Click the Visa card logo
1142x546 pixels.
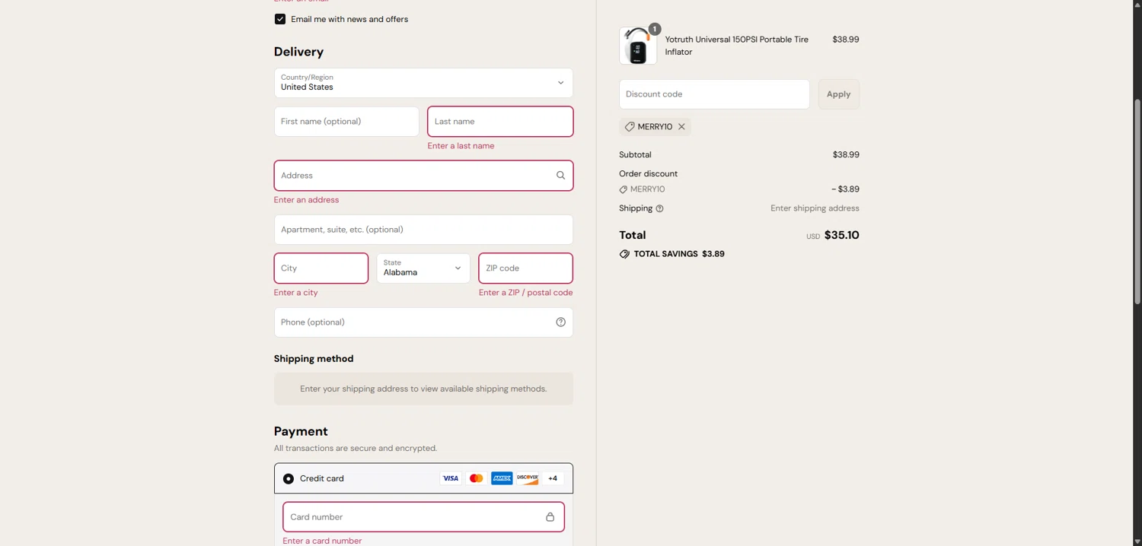451,478
